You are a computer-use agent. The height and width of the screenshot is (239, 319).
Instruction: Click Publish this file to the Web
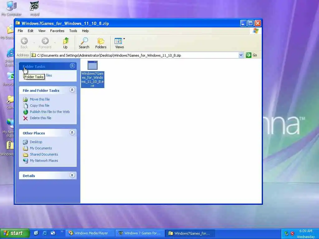[x=50, y=112]
